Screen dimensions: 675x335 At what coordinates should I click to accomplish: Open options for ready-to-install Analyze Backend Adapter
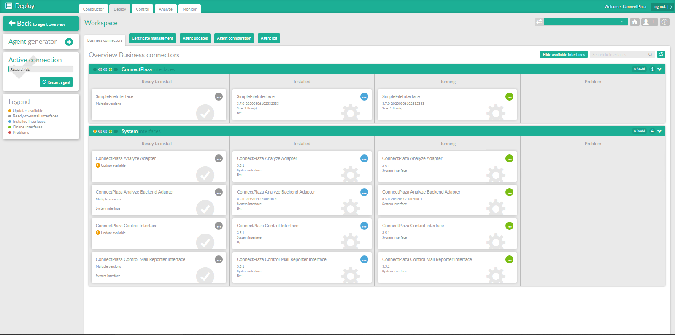pyautogui.click(x=219, y=192)
